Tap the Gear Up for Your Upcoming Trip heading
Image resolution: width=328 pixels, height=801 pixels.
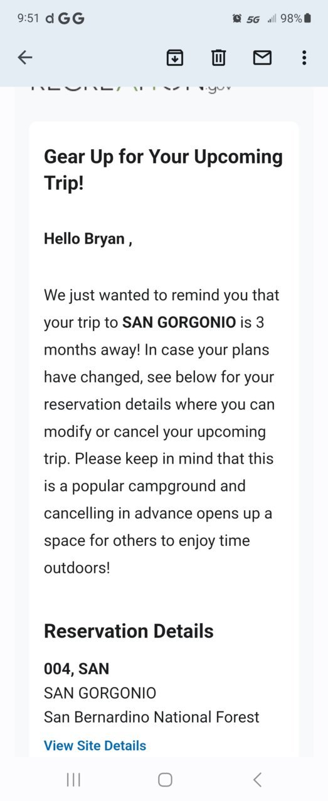[163, 170]
